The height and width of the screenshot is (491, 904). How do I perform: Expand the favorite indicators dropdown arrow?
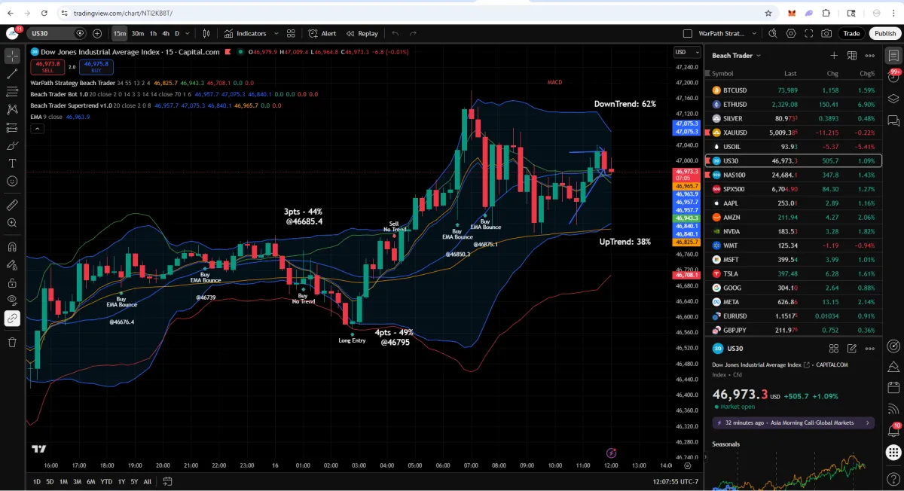click(x=276, y=33)
